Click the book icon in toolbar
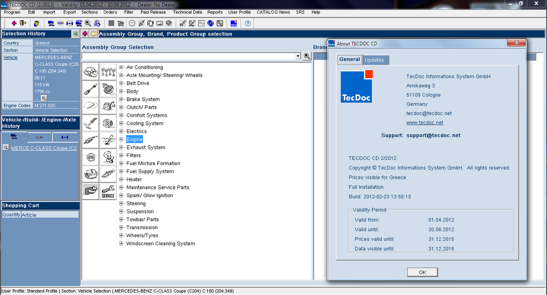 tap(169, 23)
